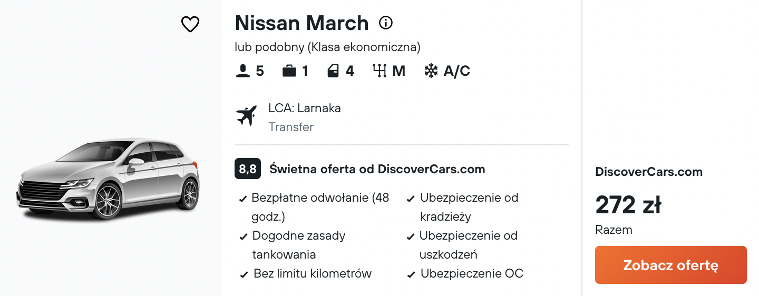Screen dimensions: 759x296
Task: Click the Bez limitu kilometrów item
Action: (306, 273)
